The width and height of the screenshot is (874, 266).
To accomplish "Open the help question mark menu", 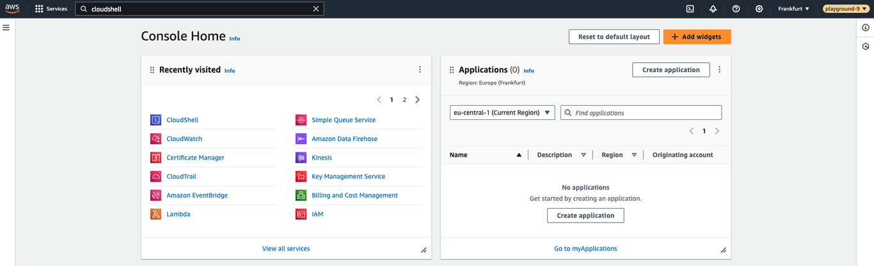I will click(x=736, y=9).
